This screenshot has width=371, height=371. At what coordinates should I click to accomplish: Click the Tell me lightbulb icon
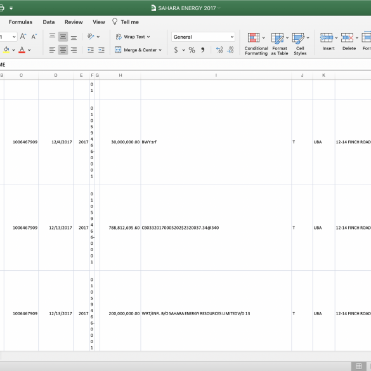(115, 22)
